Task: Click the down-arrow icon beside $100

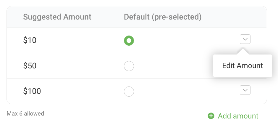Action: [245, 90]
